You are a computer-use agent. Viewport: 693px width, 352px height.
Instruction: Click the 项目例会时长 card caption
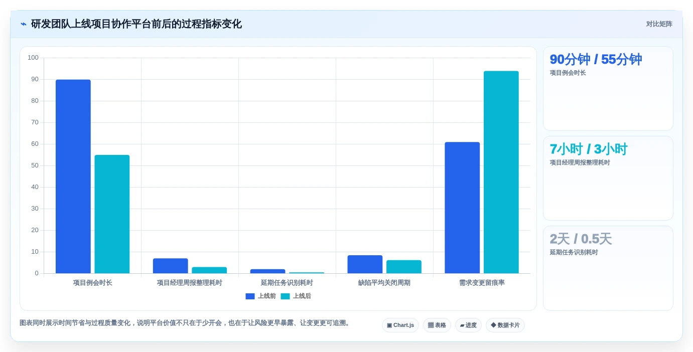click(568, 73)
